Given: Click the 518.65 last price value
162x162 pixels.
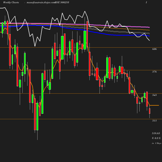Looking at the screenshot, I should (x=156, y=133).
